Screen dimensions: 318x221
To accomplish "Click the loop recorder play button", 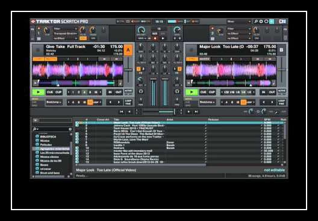I will [163, 38].
